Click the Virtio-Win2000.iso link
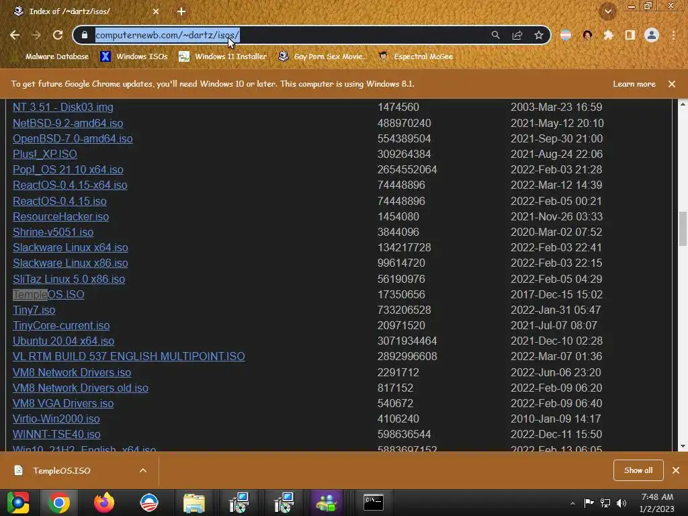688x516 pixels. pyautogui.click(x=56, y=419)
